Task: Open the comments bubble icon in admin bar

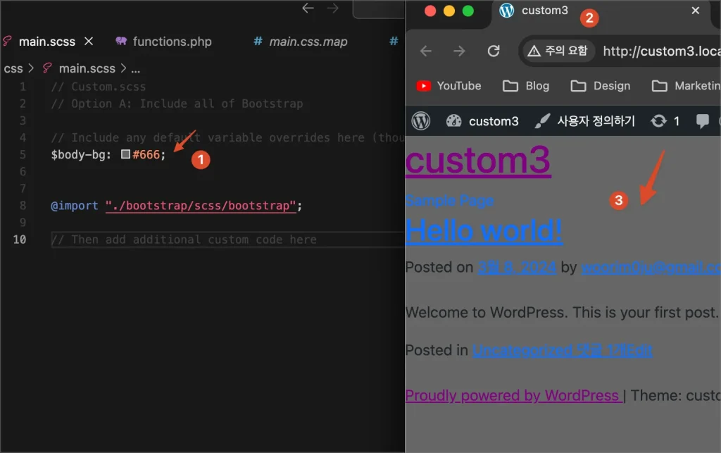Action: point(703,121)
